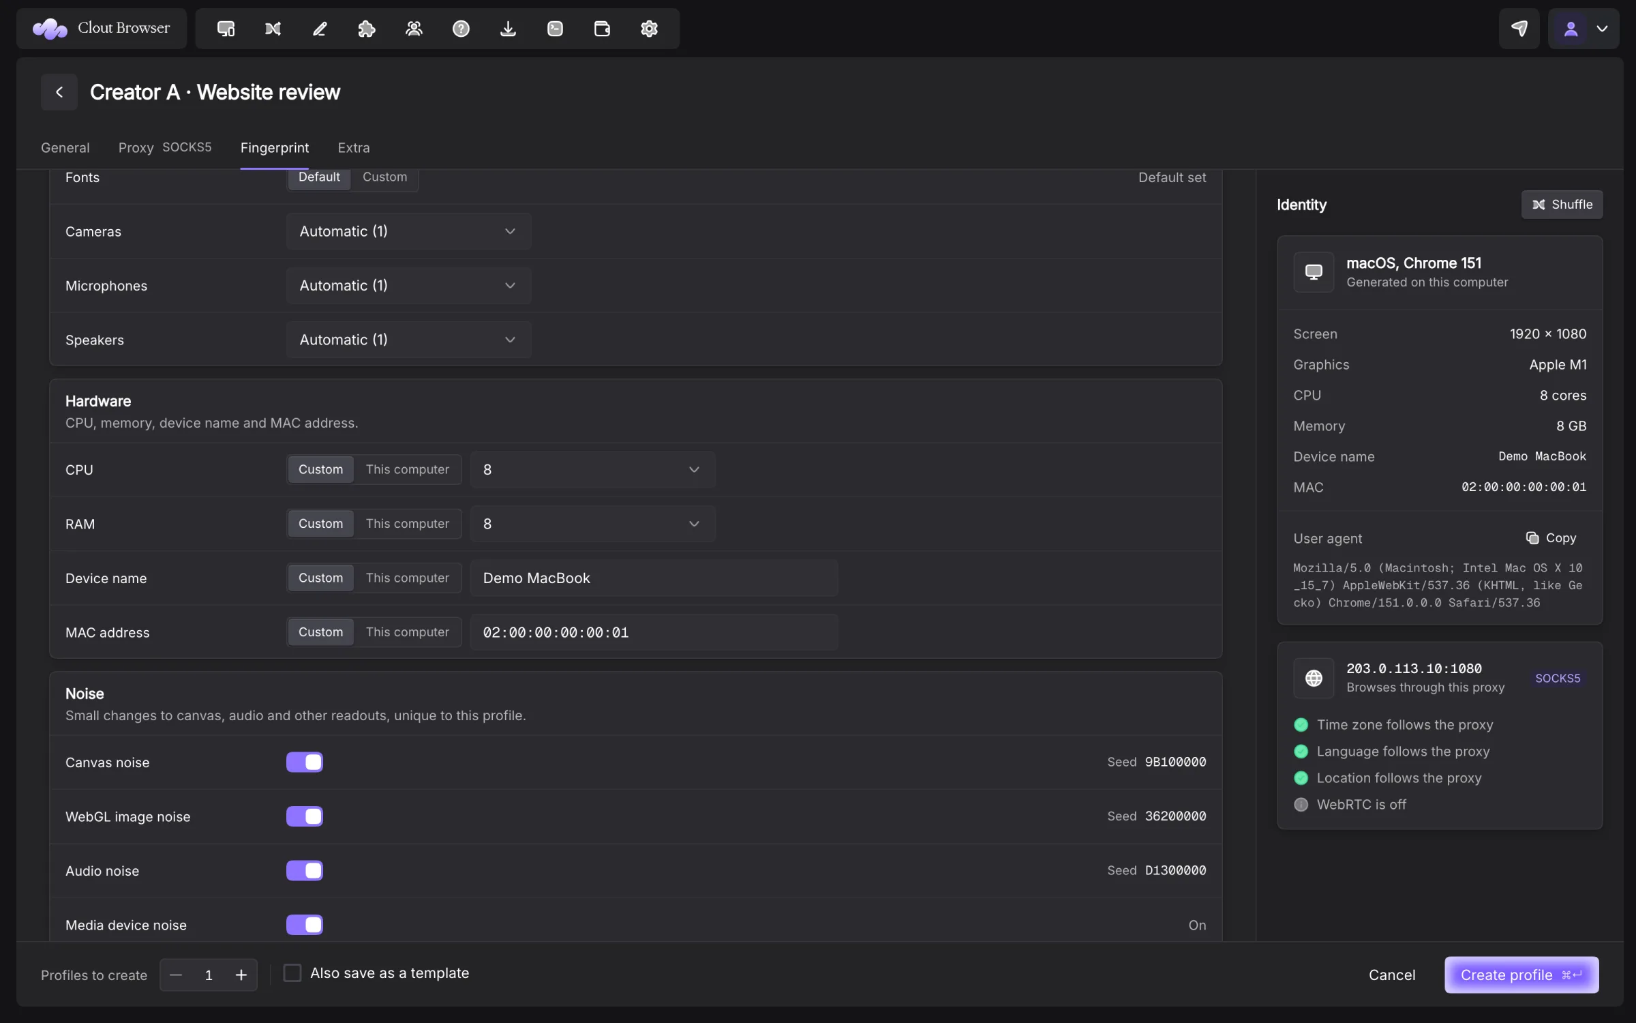Open the wallet icon in the toolbar
This screenshot has width=1636, height=1023.
(x=602, y=29)
